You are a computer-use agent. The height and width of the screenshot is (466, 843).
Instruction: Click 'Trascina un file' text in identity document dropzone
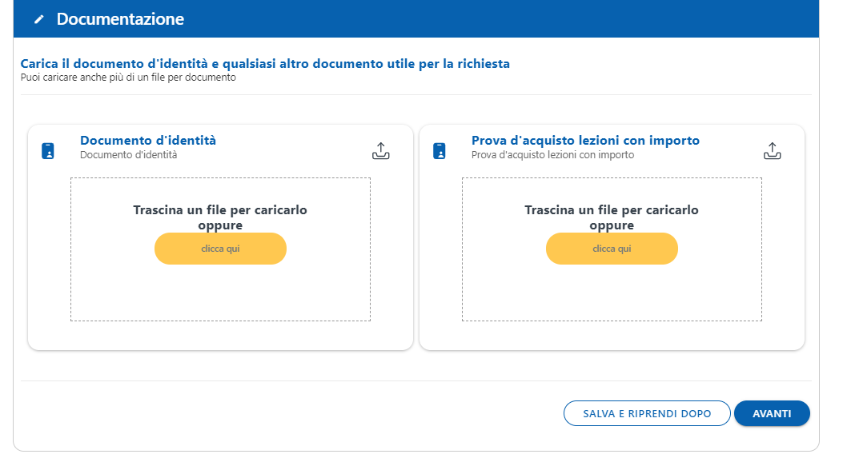pos(220,210)
